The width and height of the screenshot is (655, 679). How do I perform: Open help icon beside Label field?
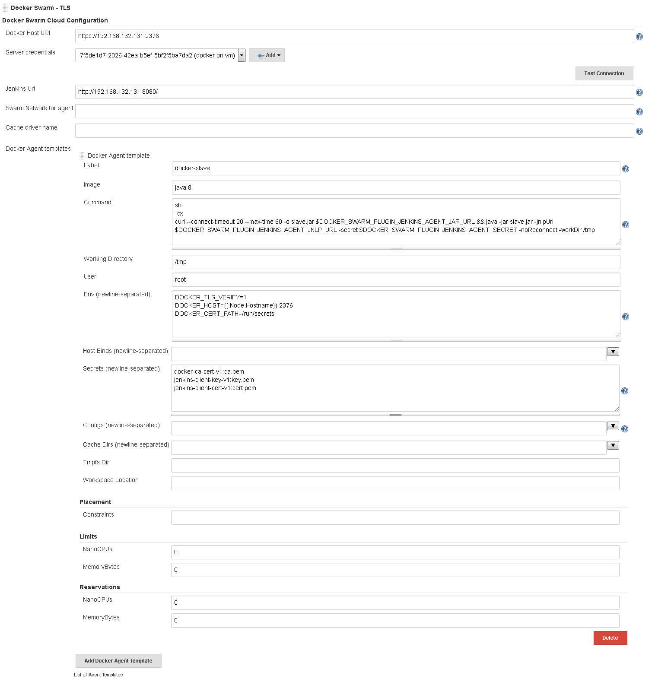click(625, 169)
